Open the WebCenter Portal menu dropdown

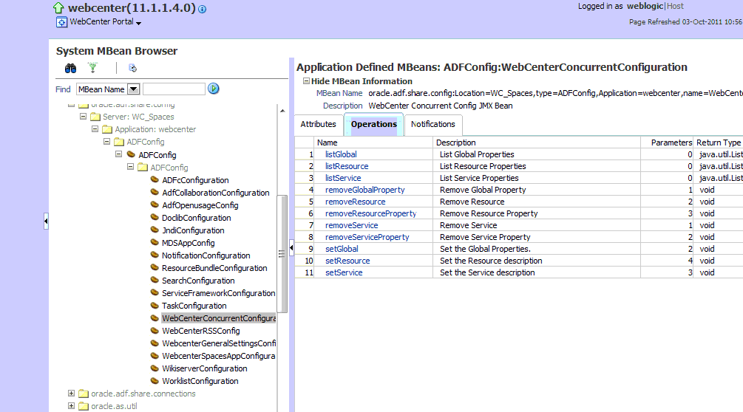coord(138,23)
